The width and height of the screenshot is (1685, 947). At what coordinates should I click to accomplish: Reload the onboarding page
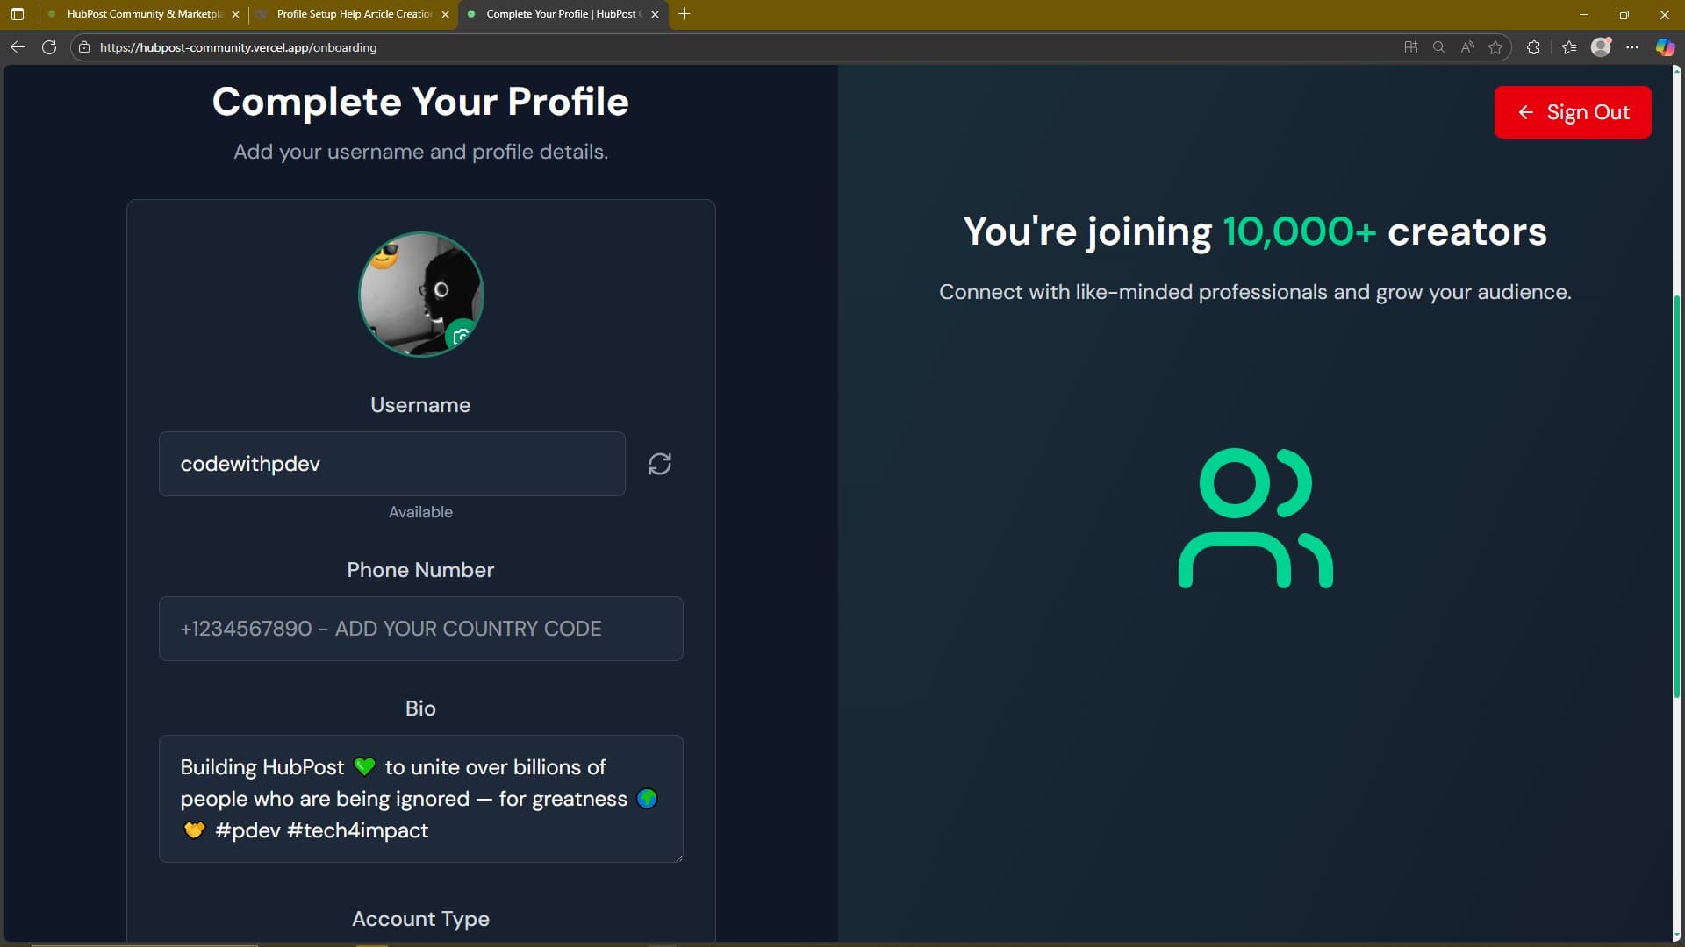(49, 47)
